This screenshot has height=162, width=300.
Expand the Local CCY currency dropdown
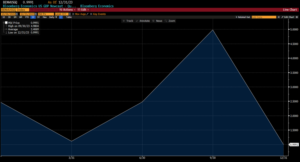(x=70, y=14)
